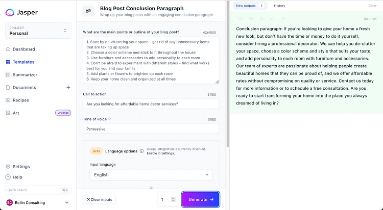
Task: Switch to the History tab
Action: (x=279, y=6)
